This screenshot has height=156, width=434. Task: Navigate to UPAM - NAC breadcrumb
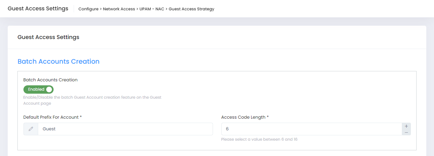pyautogui.click(x=152, y=9)
